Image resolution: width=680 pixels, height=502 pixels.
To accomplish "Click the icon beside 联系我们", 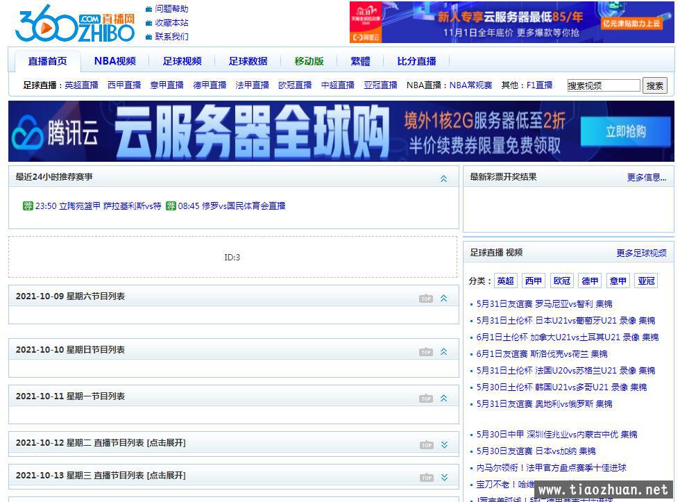I will [148, 37].
